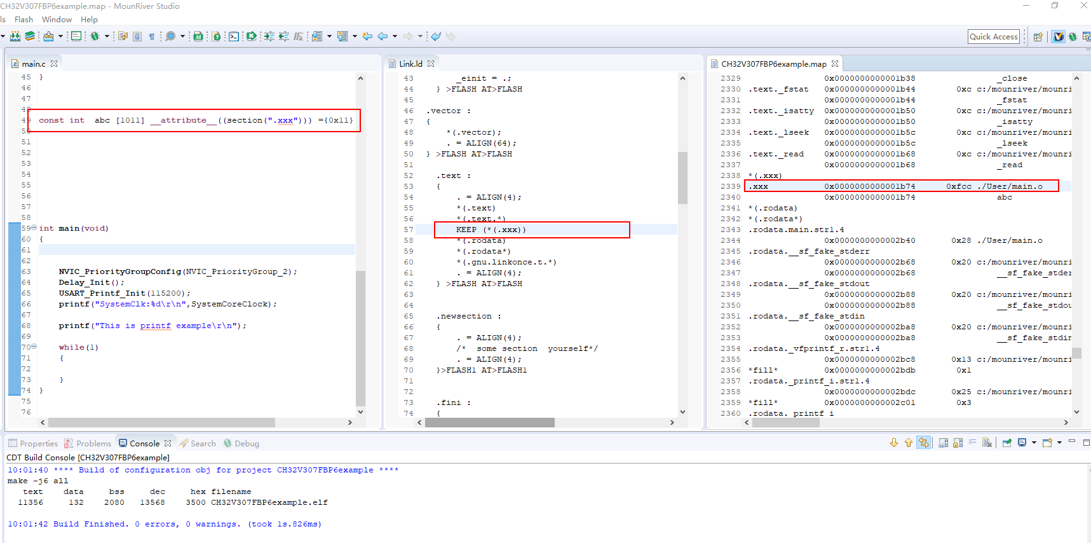Open dropdown arrow beside search icon
This screenshot has height=543, width=1091.
coord(182,36)
